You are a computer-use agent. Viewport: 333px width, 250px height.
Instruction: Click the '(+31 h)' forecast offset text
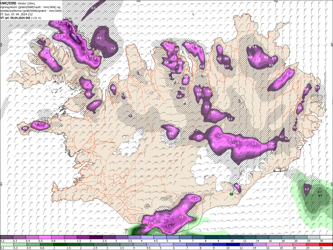[36, 18]
